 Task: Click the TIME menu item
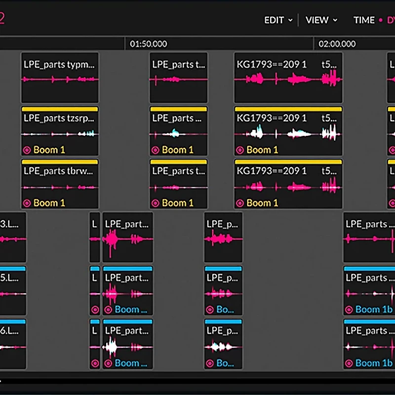tap(364, 20)
